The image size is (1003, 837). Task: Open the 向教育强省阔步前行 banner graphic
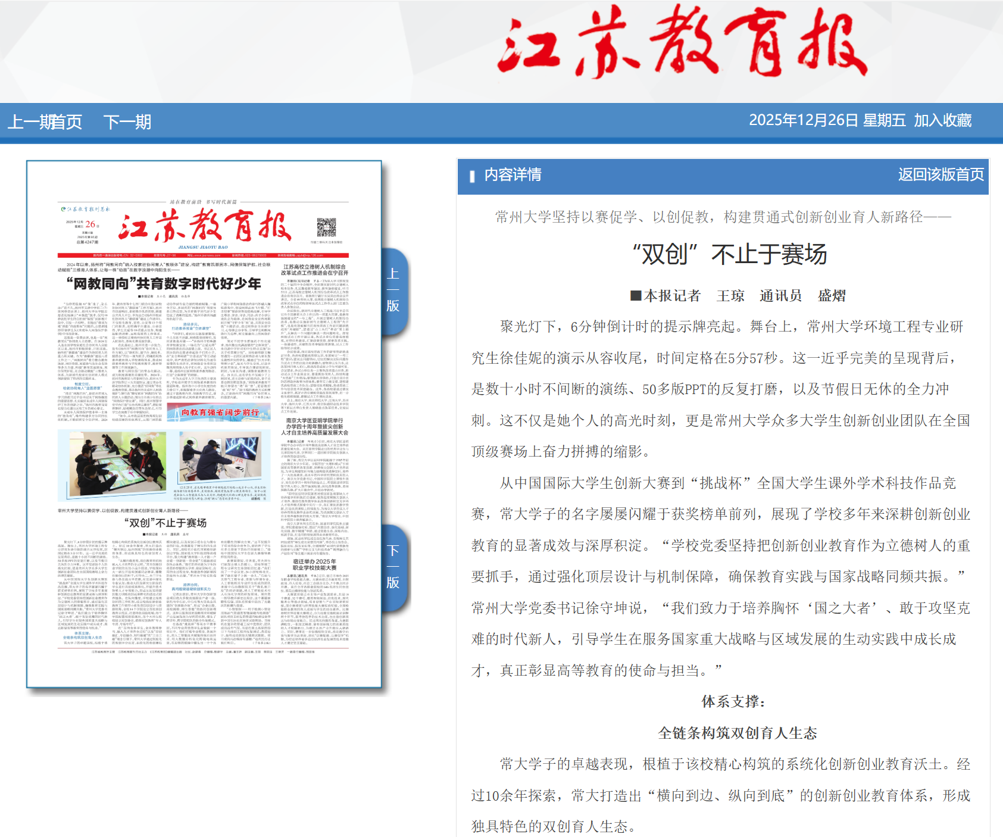click(x=218, y=412)
